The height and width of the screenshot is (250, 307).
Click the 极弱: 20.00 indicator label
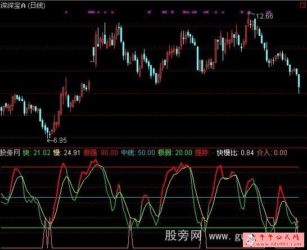(175, 153)
